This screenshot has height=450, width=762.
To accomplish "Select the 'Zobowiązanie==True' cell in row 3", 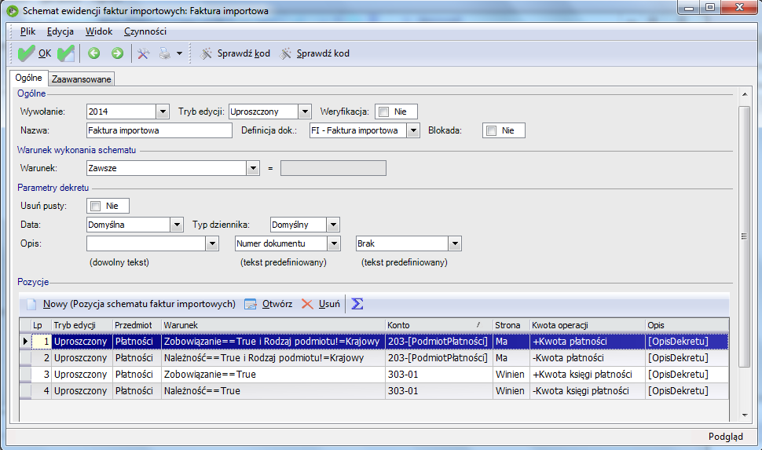I will coord(273,375).
